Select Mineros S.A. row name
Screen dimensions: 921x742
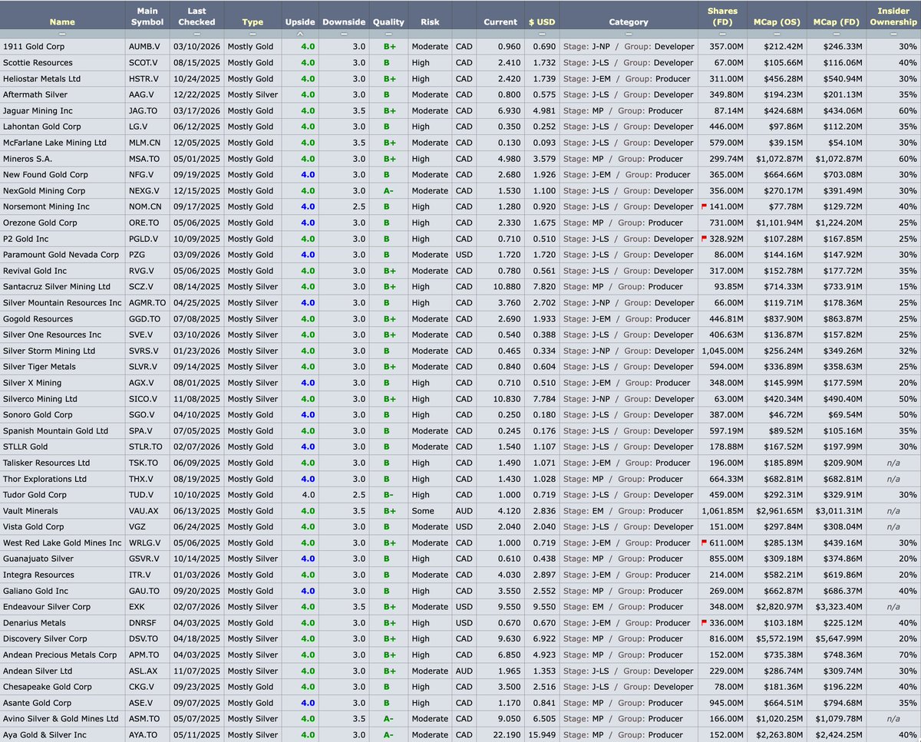(28, 159)
